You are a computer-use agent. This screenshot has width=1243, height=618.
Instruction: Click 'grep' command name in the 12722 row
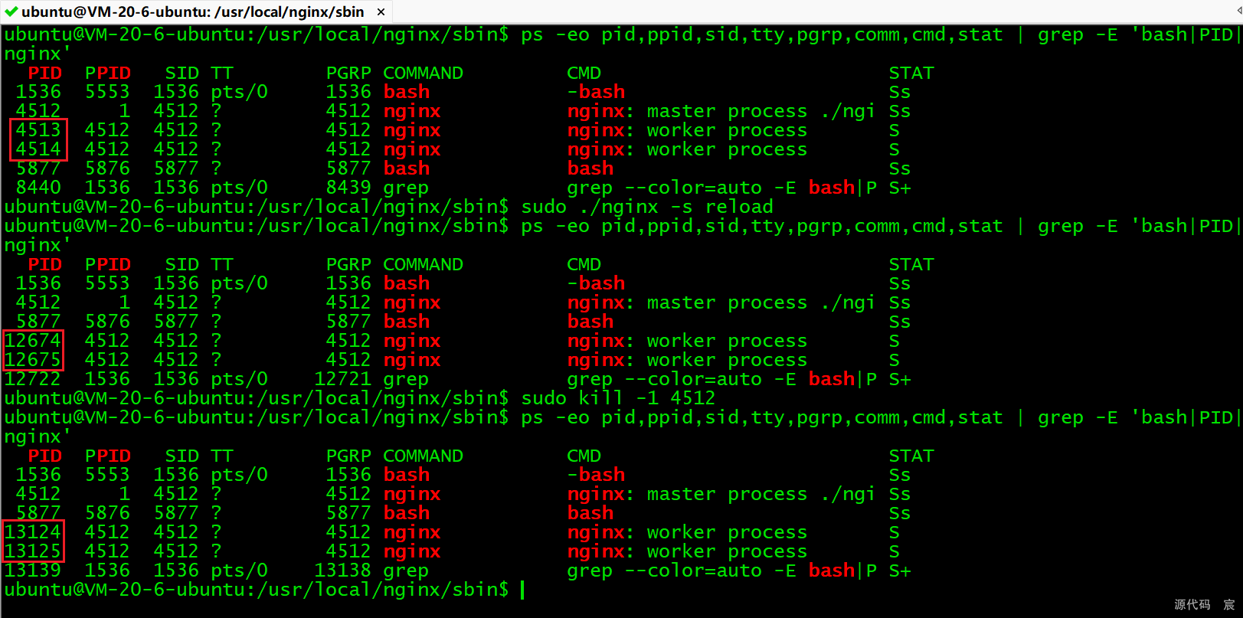406,380
